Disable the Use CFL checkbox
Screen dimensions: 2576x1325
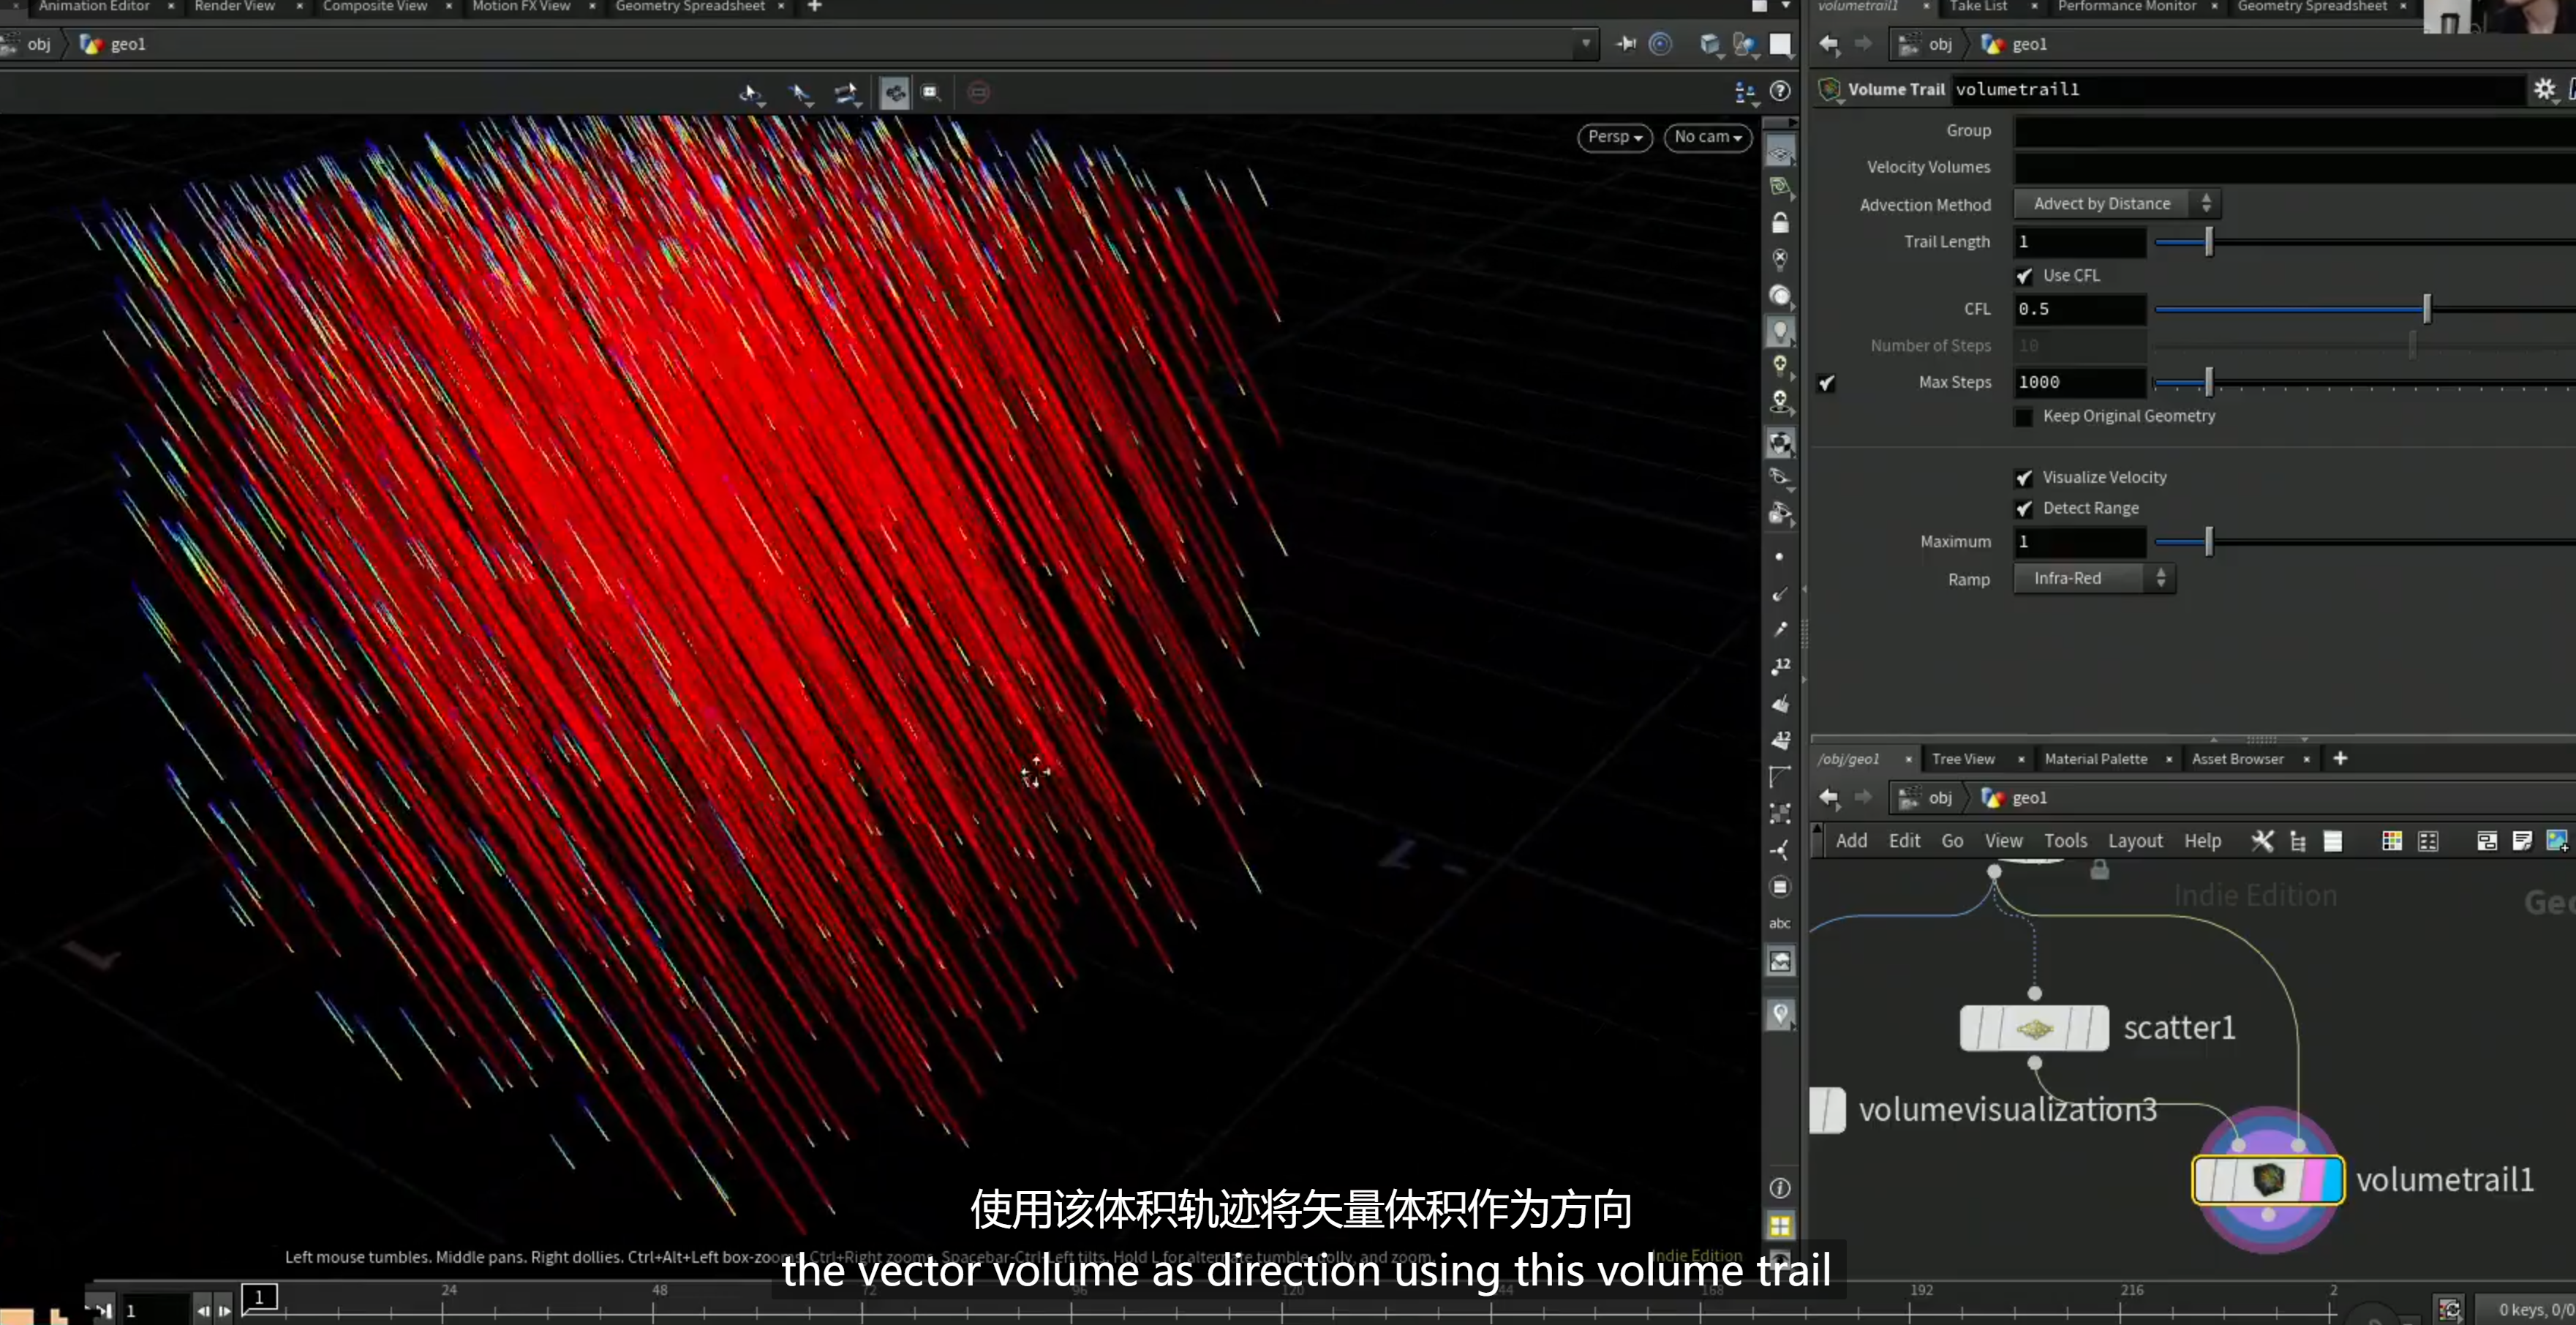pos(2024,276)
